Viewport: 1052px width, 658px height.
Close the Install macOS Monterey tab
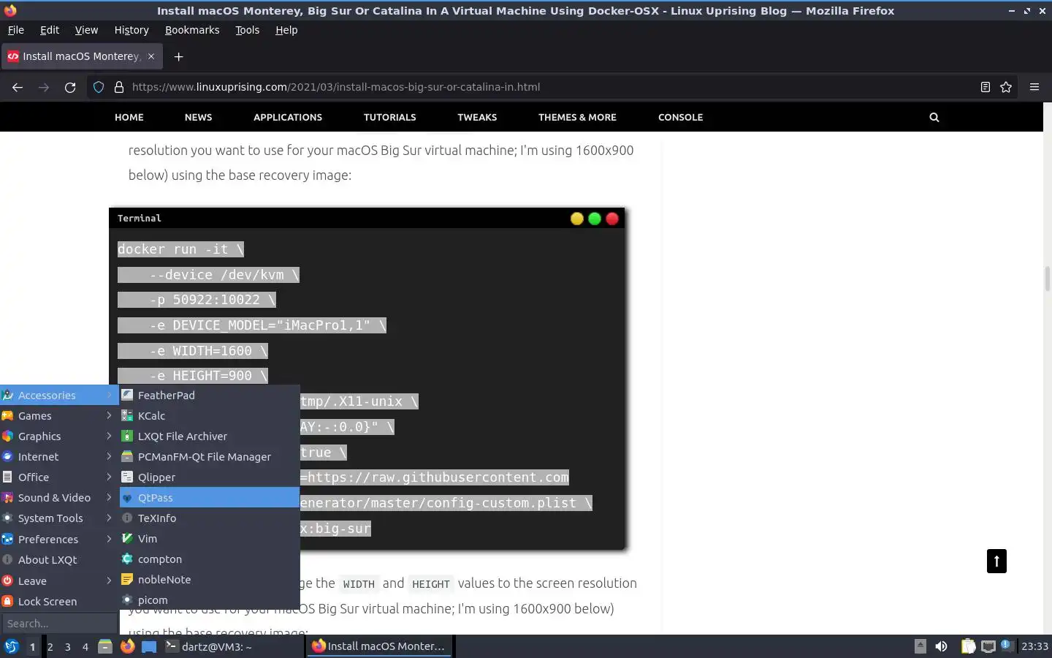coord(151,56)
